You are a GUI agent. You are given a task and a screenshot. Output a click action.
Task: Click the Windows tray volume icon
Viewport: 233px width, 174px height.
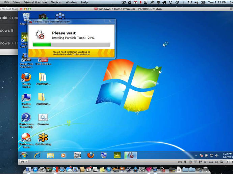pos(217,156)
